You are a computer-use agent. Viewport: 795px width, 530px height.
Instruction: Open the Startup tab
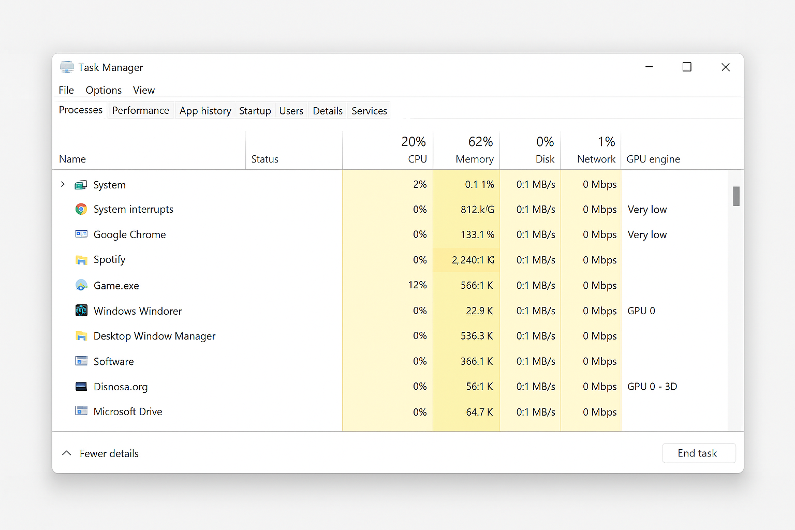(x=255, y=111)
